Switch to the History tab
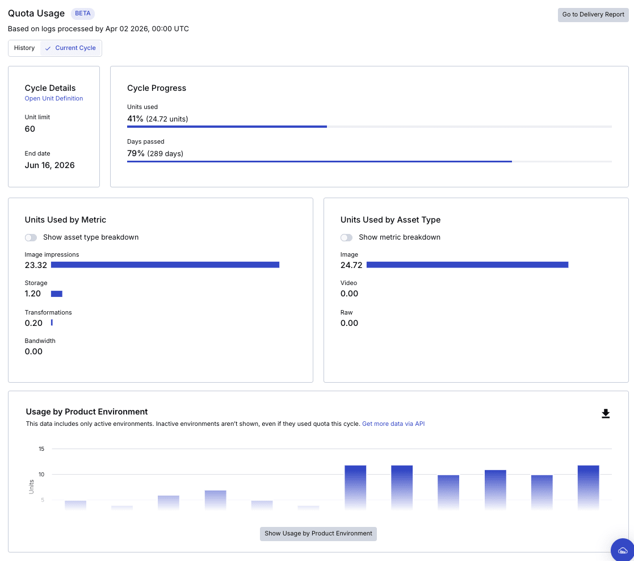The image size is (634, 561). [24, 48]
